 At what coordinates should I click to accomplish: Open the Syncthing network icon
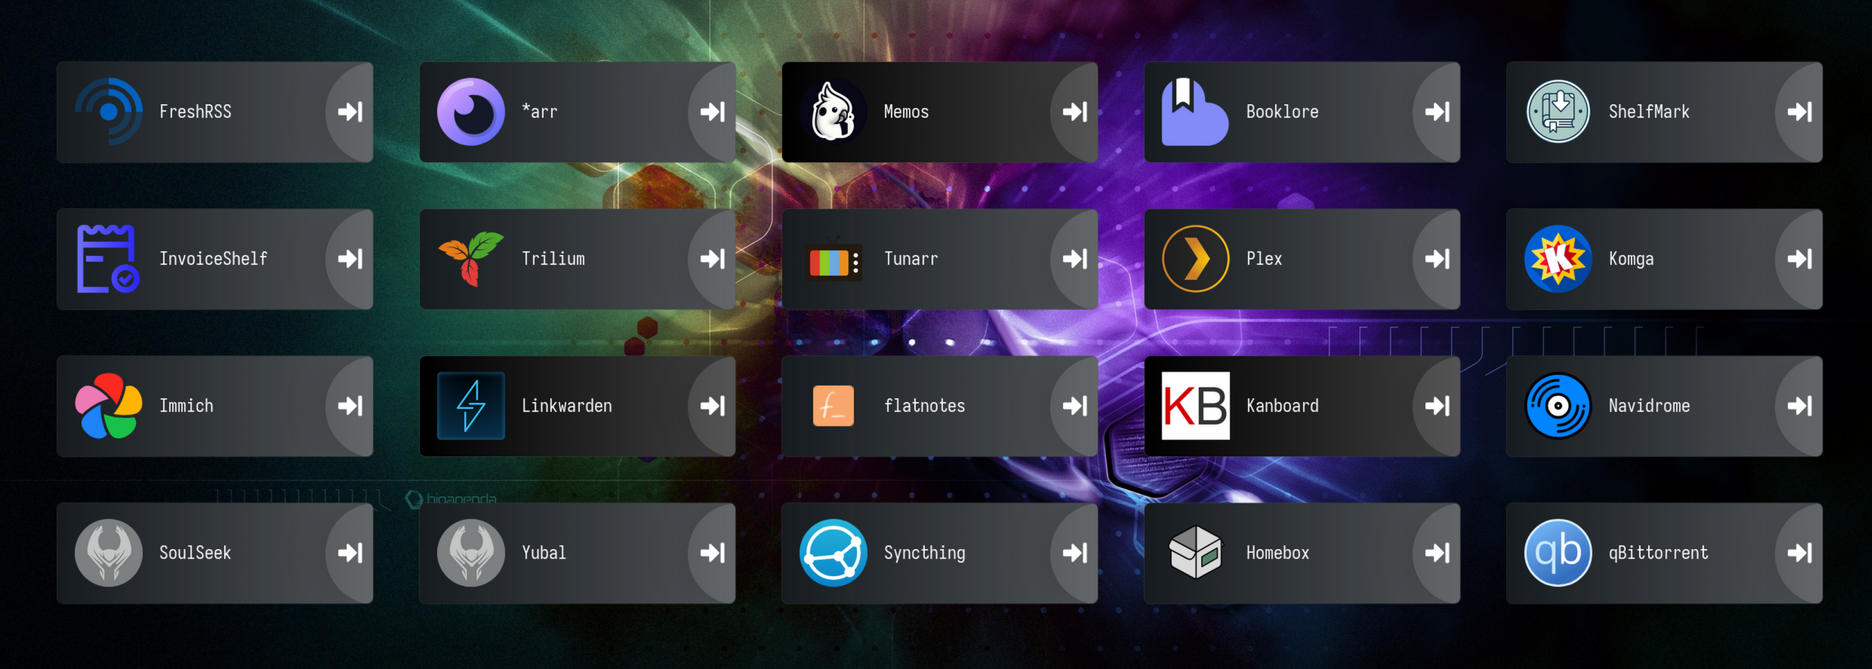833,553
